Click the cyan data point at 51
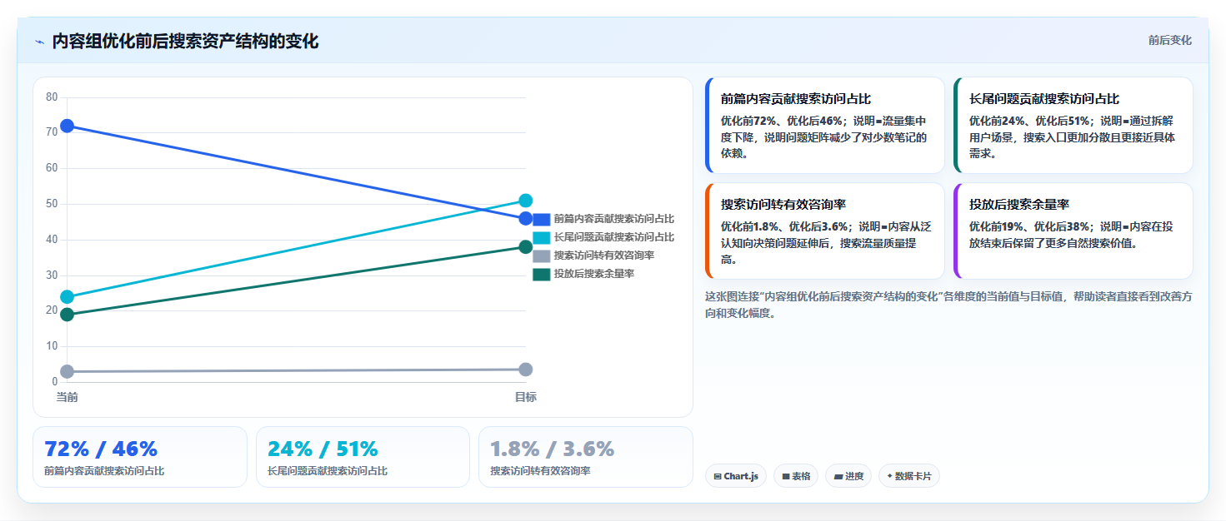 (x=526, y=201)
